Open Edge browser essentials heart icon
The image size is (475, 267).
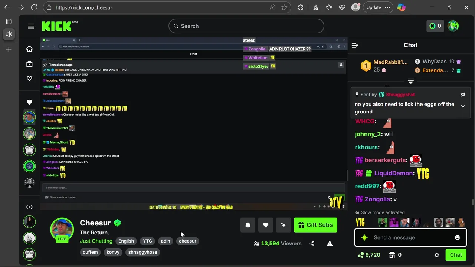tap(342, 7)
